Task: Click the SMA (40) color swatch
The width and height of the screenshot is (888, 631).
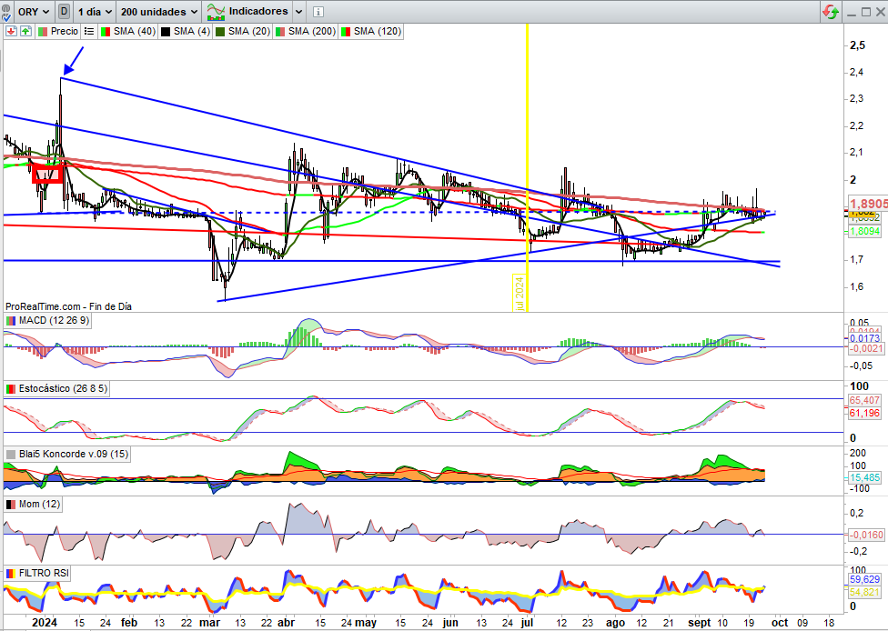Action: coord(106,31)
